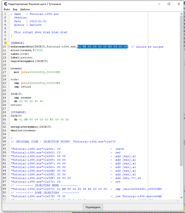The image size is (185, 213).
Task: Open the Вид menu
Action: [15, 9]
